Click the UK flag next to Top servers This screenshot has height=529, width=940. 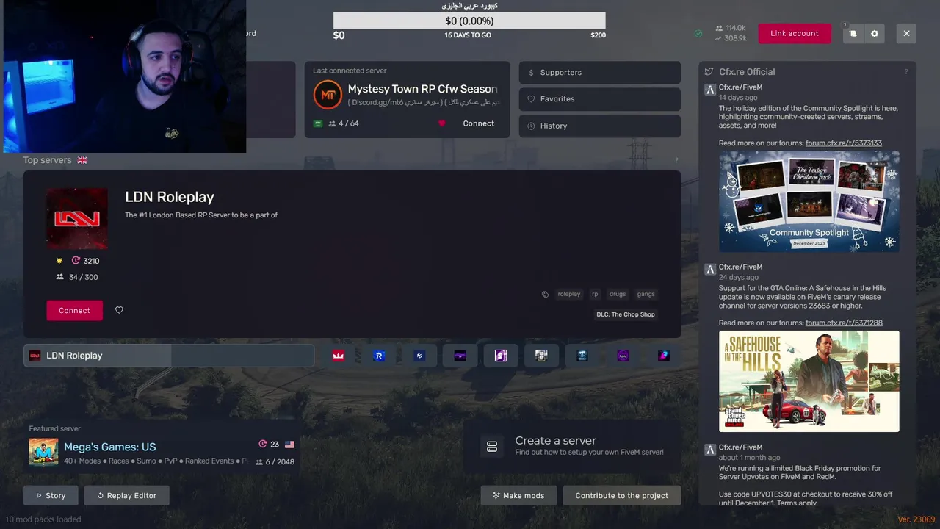82,160
